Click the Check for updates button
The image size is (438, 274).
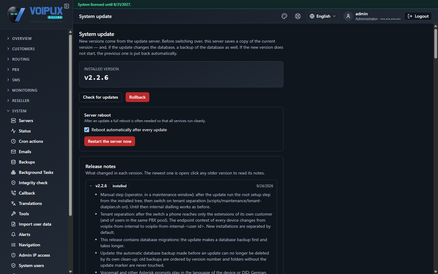[100, 97]
